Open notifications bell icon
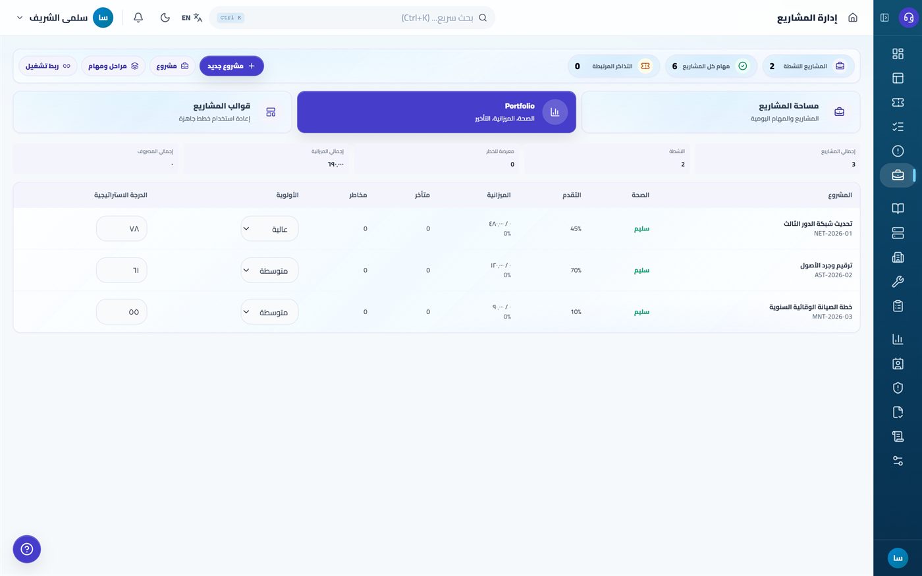The width and height of the screenshot is (922, 576). 138,18
